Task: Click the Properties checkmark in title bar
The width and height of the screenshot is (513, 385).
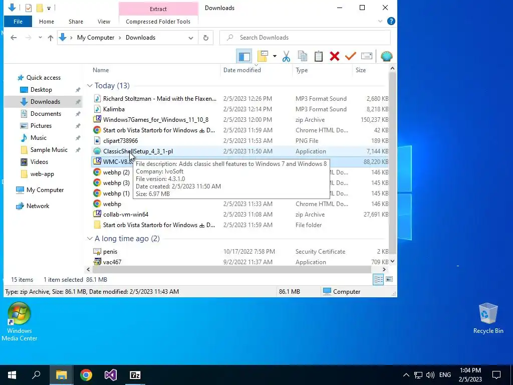Action: coord(29,8)
